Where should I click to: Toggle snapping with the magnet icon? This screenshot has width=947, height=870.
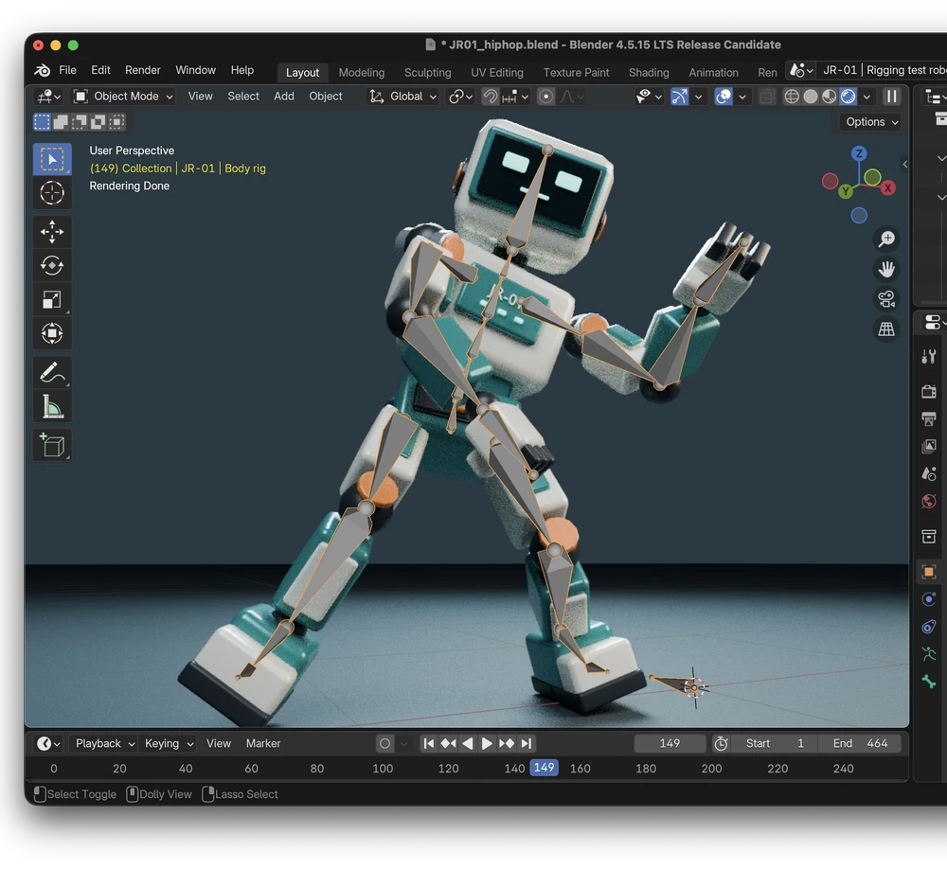click(x=490, y=97)
